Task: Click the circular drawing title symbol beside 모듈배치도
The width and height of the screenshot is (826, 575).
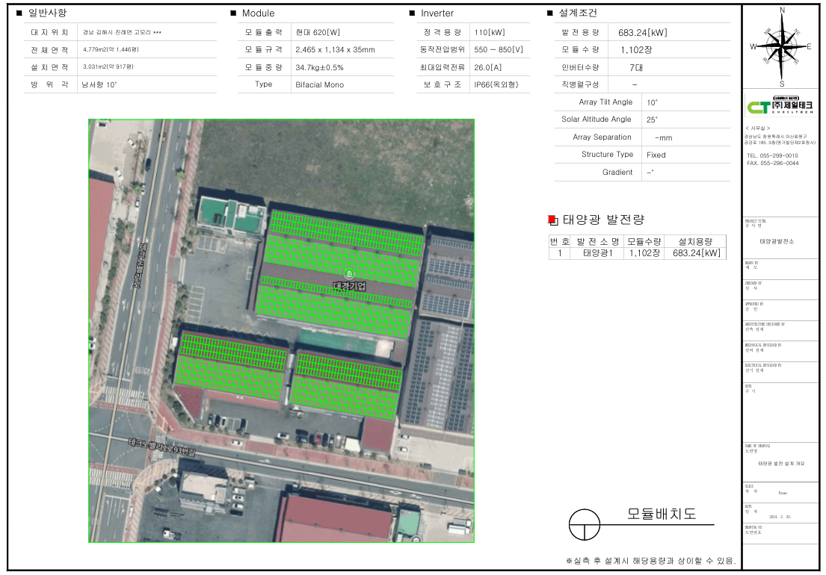Action: [584, 524]
